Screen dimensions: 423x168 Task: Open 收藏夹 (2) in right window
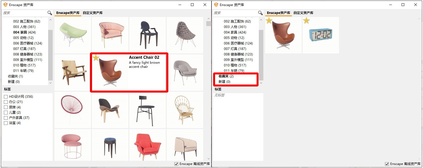(226, 76)
